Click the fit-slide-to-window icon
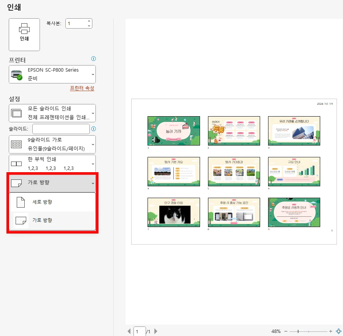 point(338,331)
